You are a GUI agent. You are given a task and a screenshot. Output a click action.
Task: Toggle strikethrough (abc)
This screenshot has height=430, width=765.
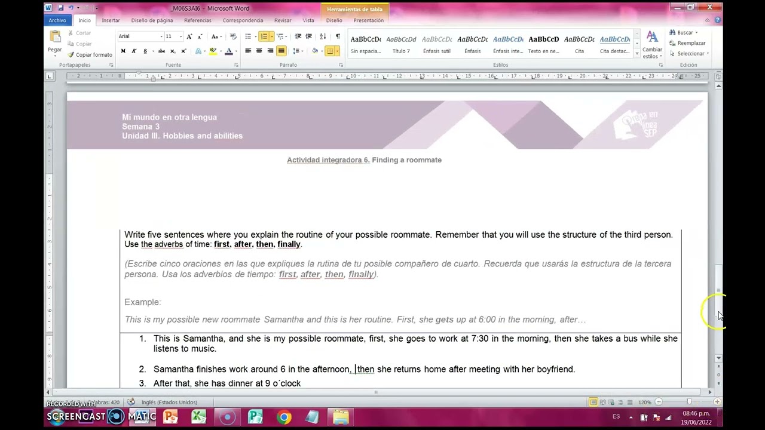pos(161,51)
